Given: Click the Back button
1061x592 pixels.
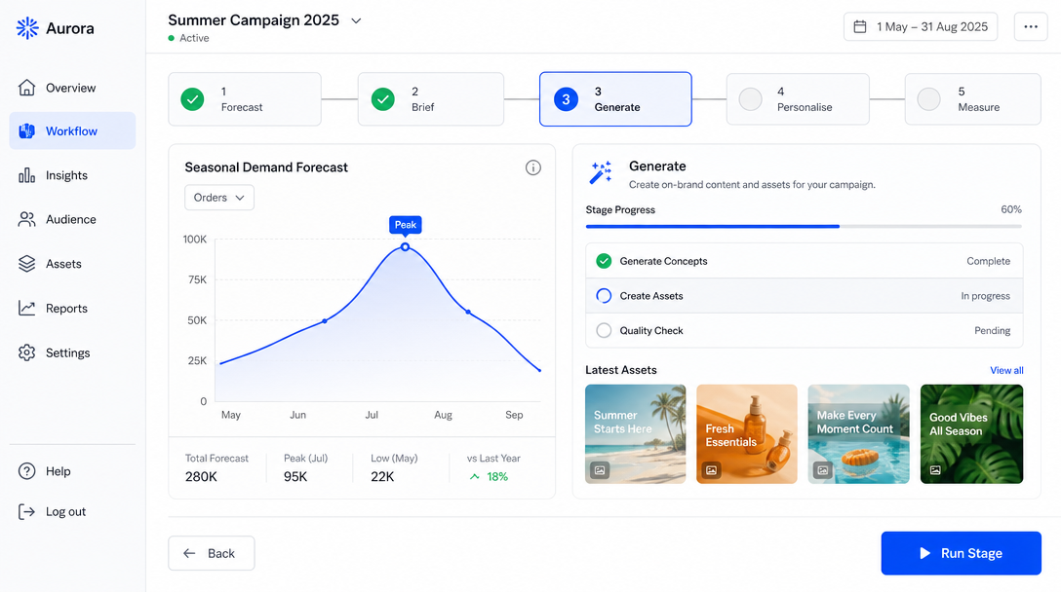Looking at the screenshot, I should point(211,553).
